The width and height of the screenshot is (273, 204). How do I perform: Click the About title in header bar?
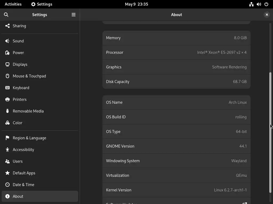(x=176, y=15)
